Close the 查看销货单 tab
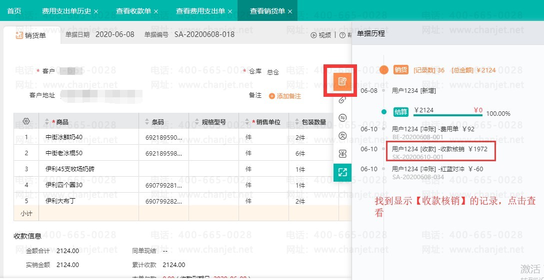The width and height of the screenshot is (544, 280). [x=290, y=11]
